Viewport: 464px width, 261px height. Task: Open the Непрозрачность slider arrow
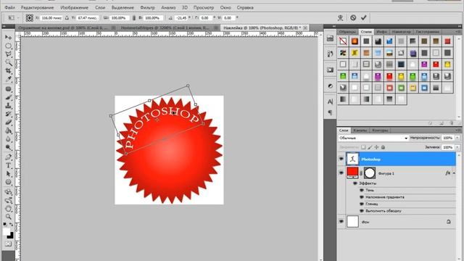point(457,138)
